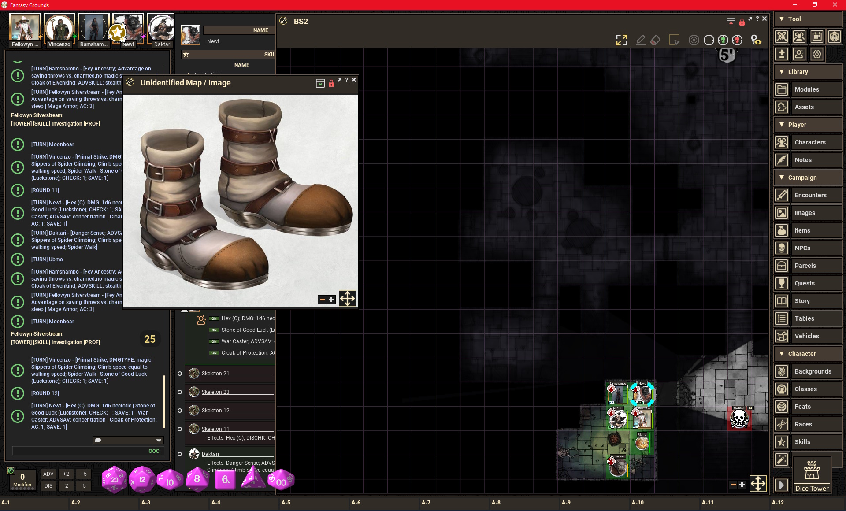Apply the -5 modifier button
This screenshot has height=511, width=846.
click(x=84, y=486)
